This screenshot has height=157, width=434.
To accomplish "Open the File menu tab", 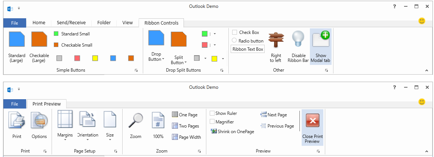I will pos(15,23).
